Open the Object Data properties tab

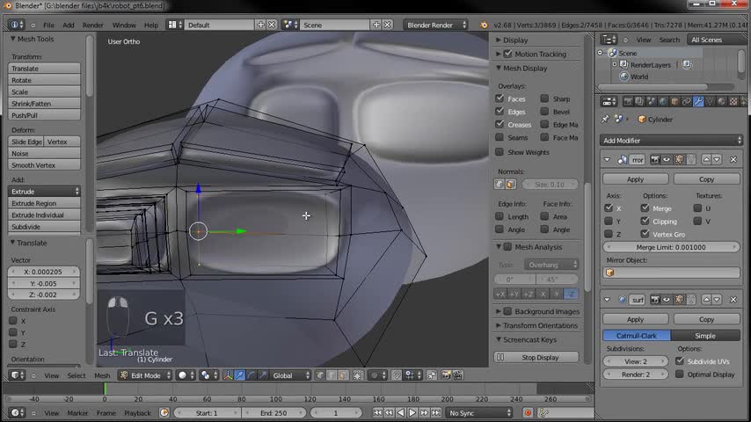click(x=710, y=102)
